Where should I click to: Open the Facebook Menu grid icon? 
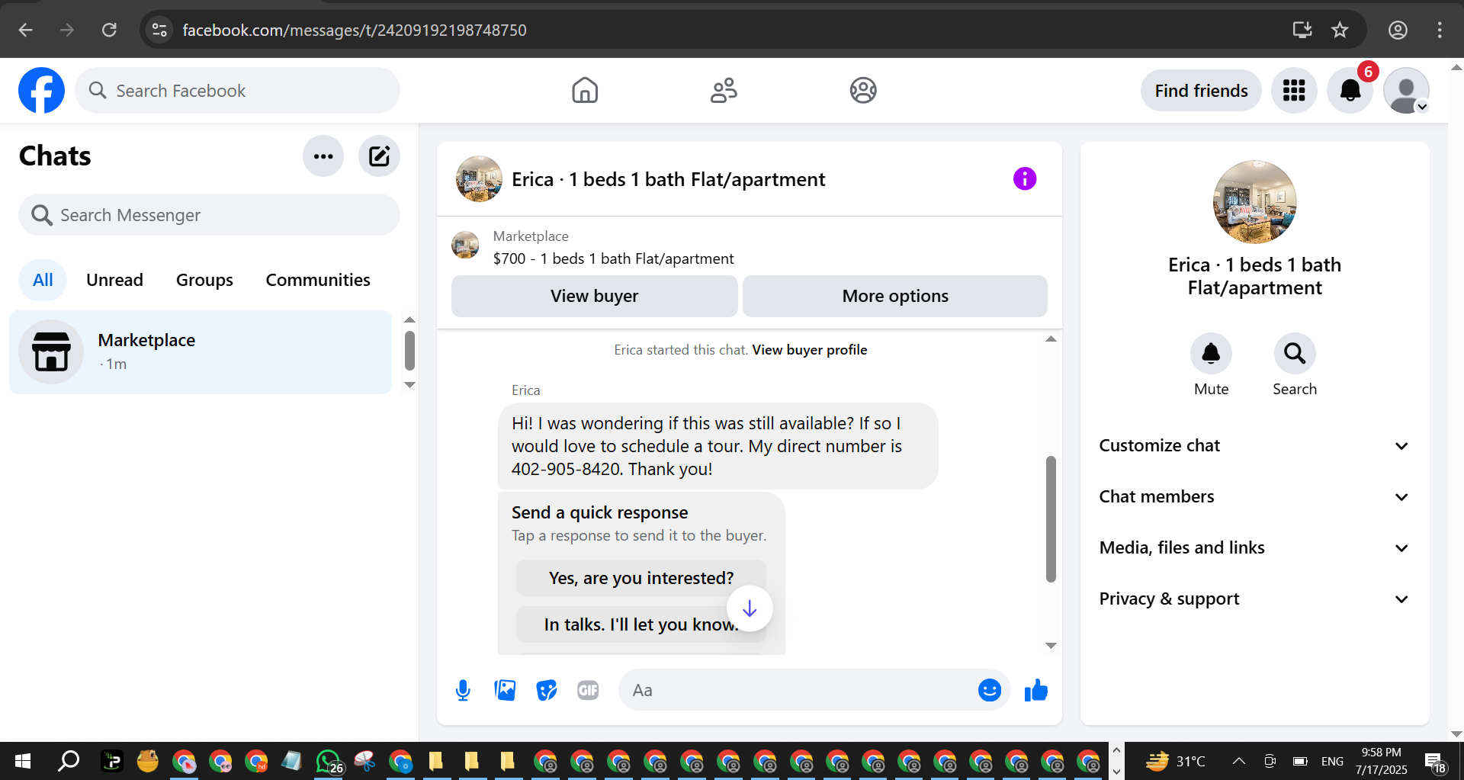1294,91
